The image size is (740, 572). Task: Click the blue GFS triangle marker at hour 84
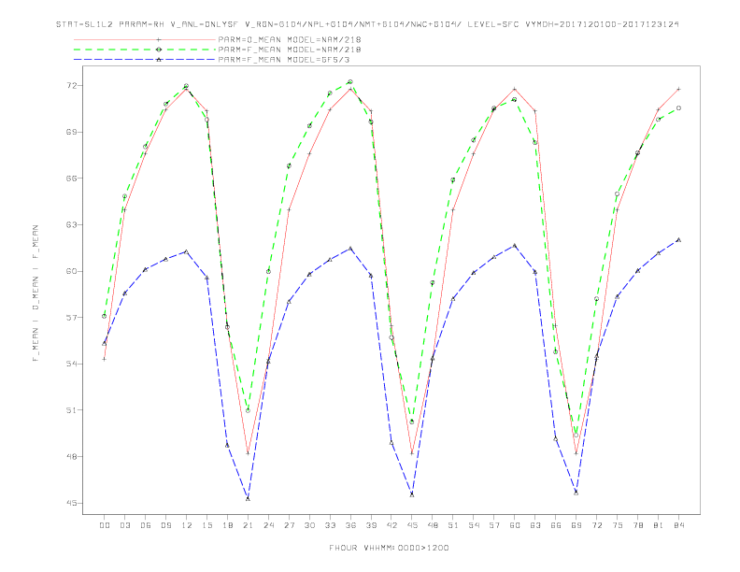(678, 240)
